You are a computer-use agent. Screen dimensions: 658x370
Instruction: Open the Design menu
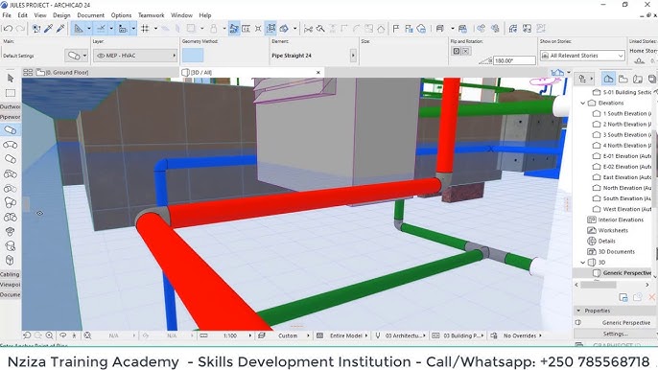[x=61, y=15]
